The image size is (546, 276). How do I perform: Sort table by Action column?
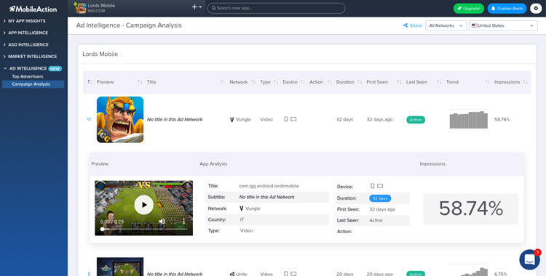click(x=316, y=82)
